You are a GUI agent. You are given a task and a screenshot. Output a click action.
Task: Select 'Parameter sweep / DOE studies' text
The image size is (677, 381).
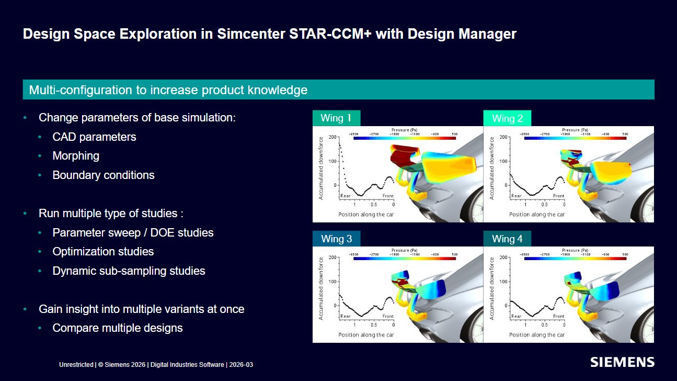pos(133,233)
